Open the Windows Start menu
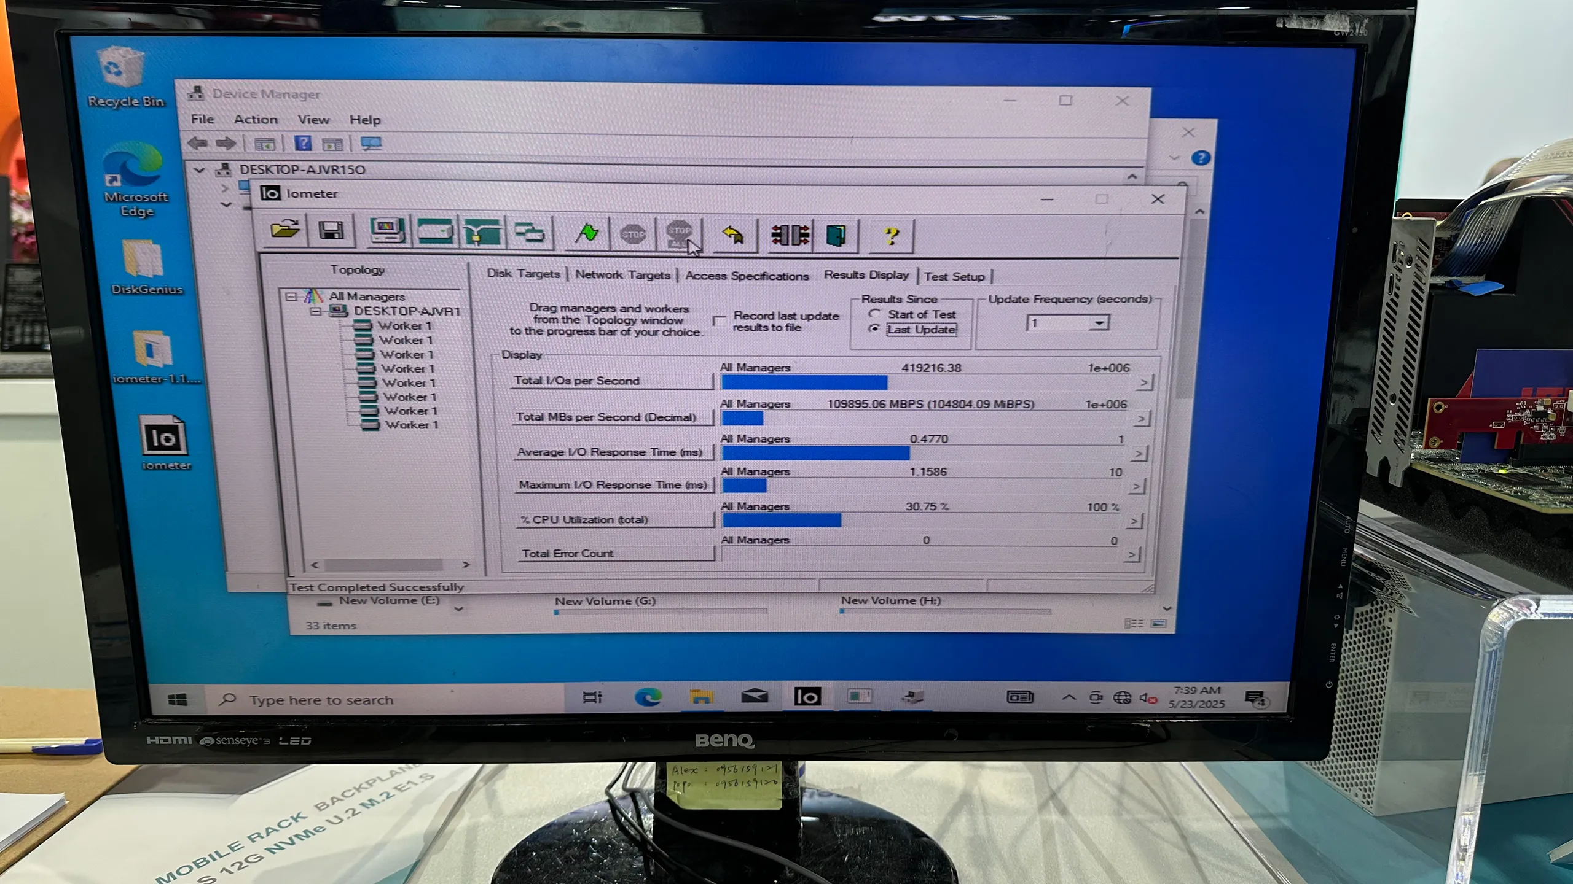 (x=178, y=699)
